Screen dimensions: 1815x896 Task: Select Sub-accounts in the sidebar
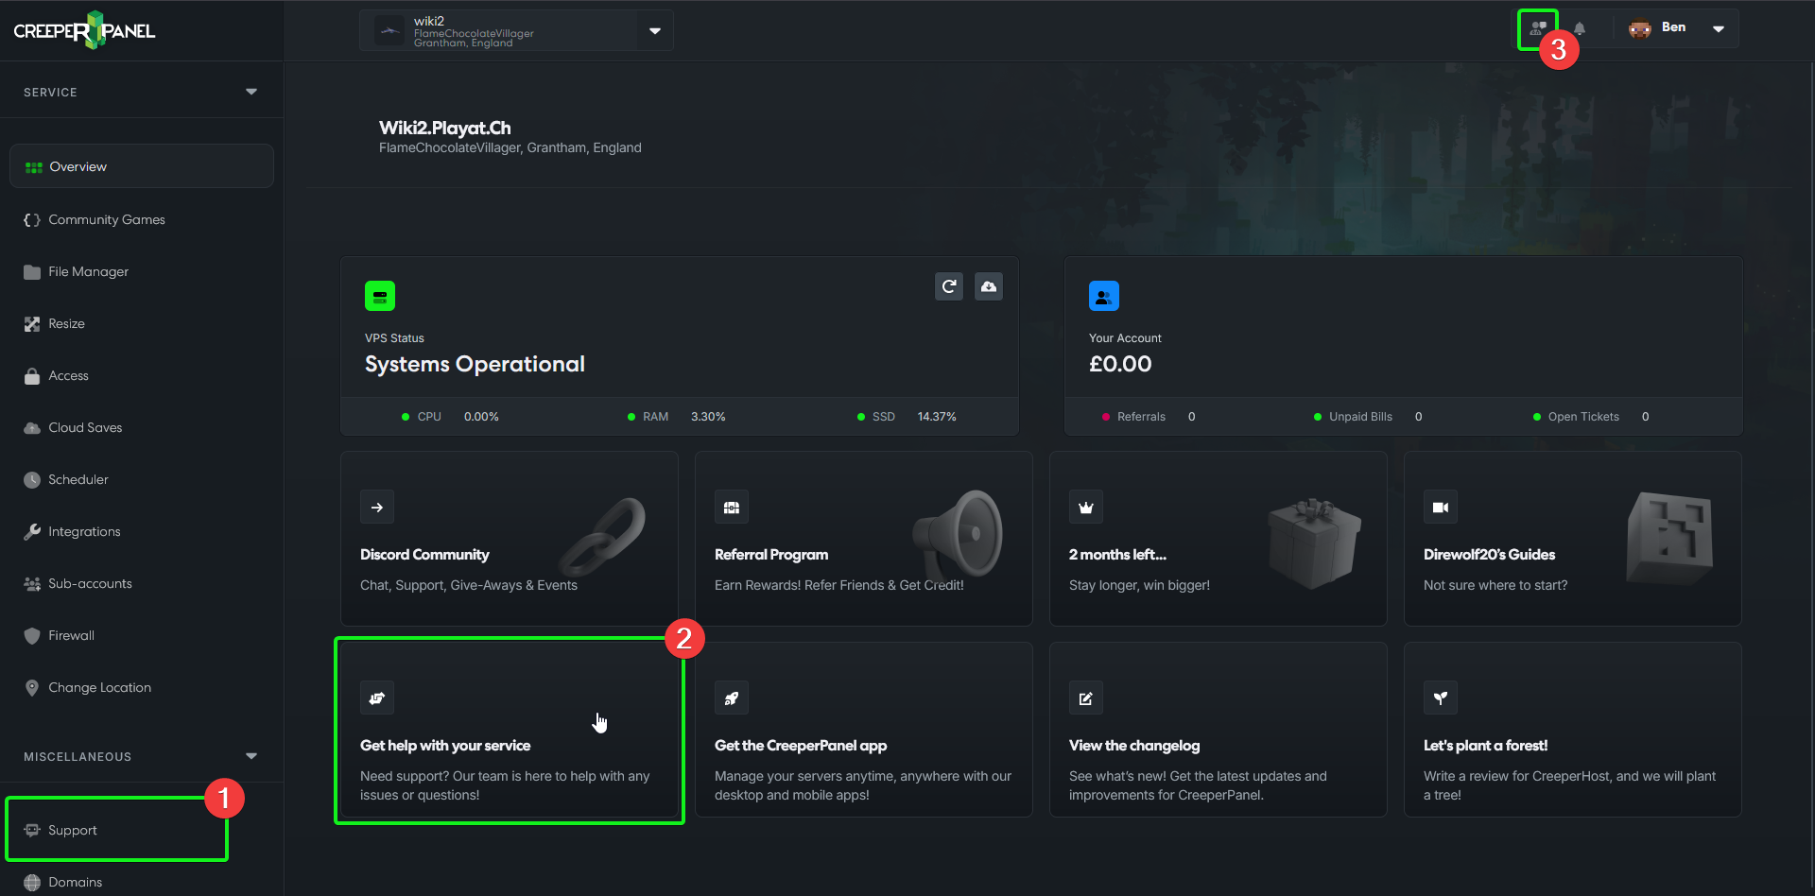pyautogui.click(x=90, y=584)
